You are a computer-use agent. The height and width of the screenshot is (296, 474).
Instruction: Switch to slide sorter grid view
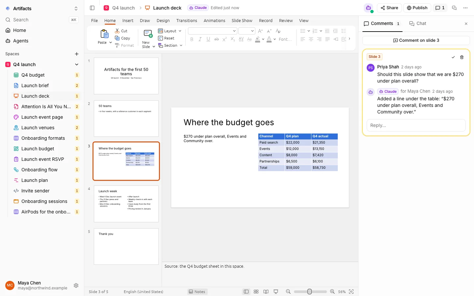[256, 292]
